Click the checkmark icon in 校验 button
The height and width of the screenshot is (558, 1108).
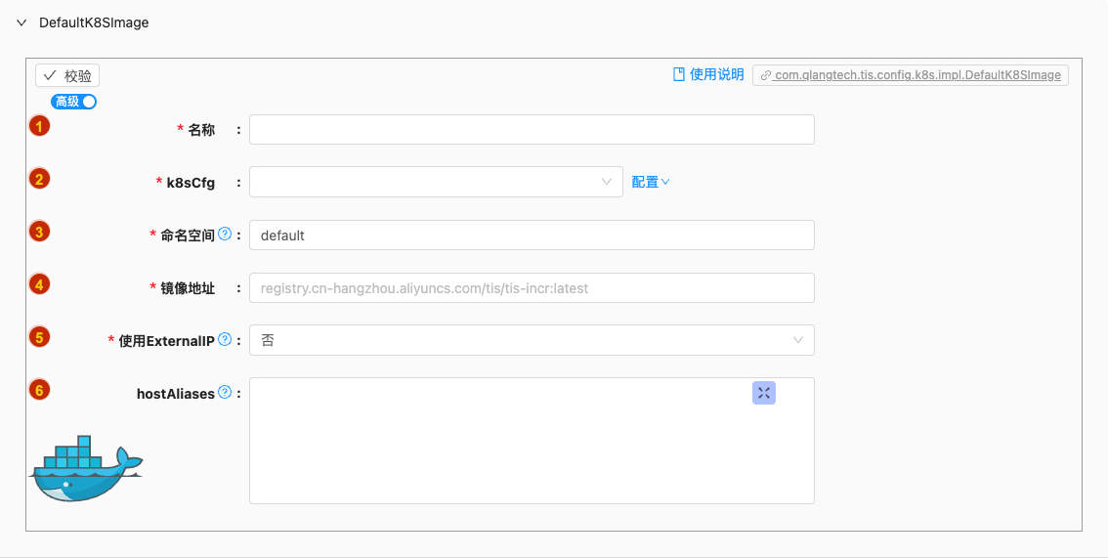(50, 75)
